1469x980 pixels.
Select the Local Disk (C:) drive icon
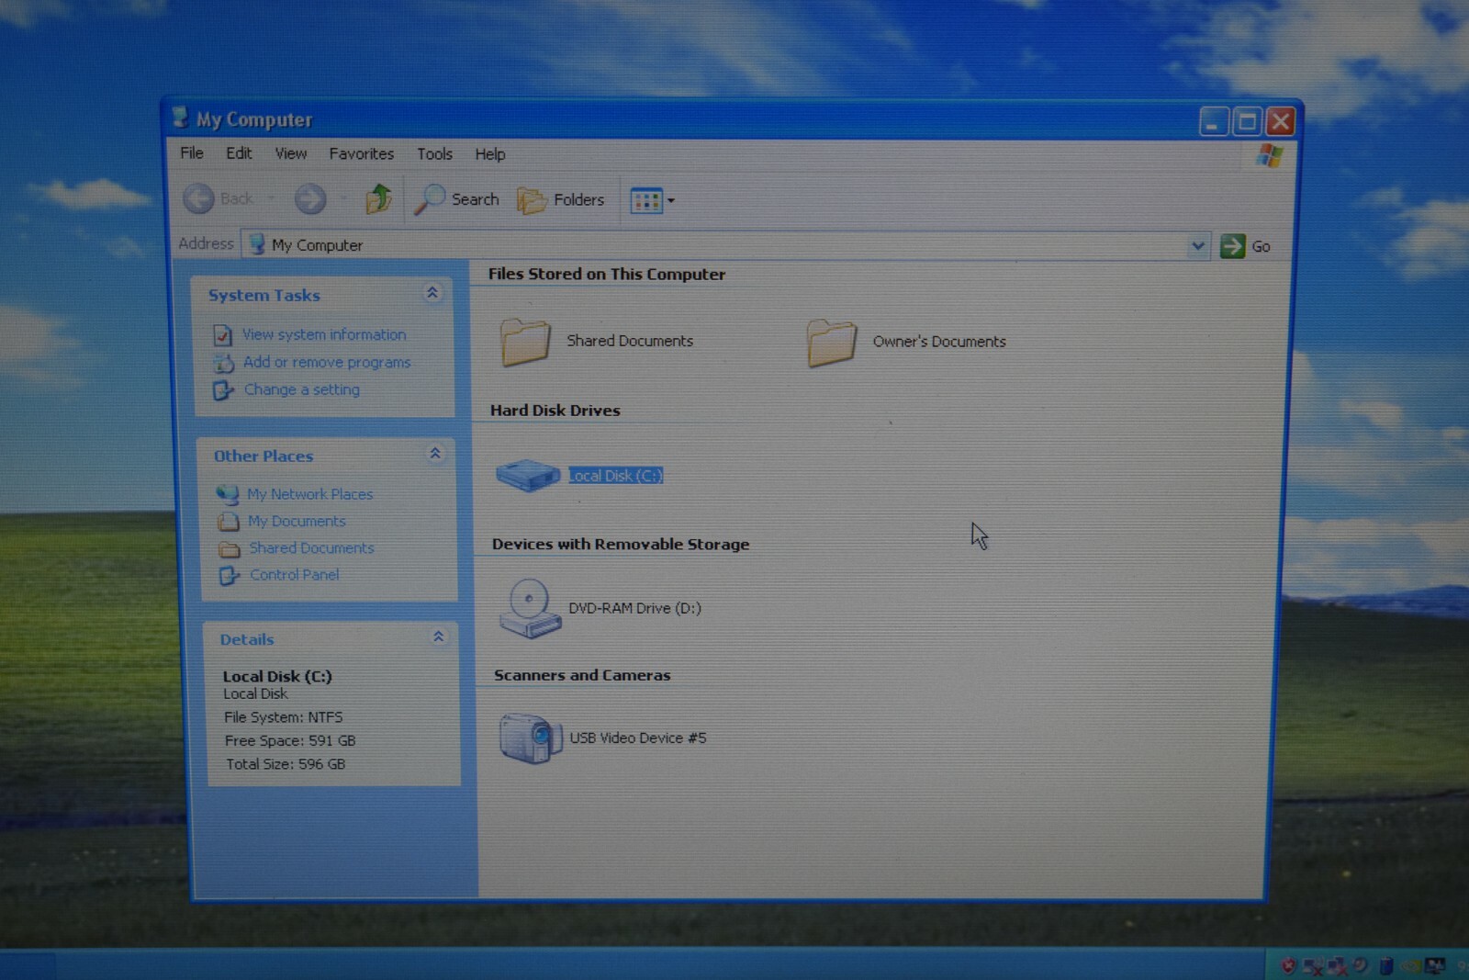coord(528,475)
